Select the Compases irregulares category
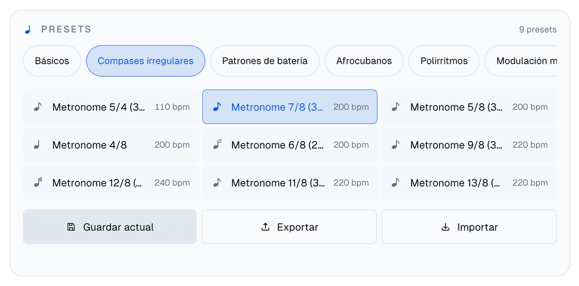The image size is (579, 286). tap(146, 61)
